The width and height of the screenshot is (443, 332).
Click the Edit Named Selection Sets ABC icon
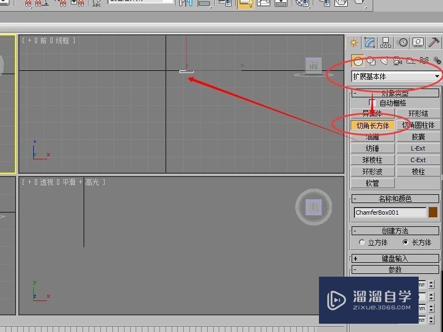pos(96,3)
